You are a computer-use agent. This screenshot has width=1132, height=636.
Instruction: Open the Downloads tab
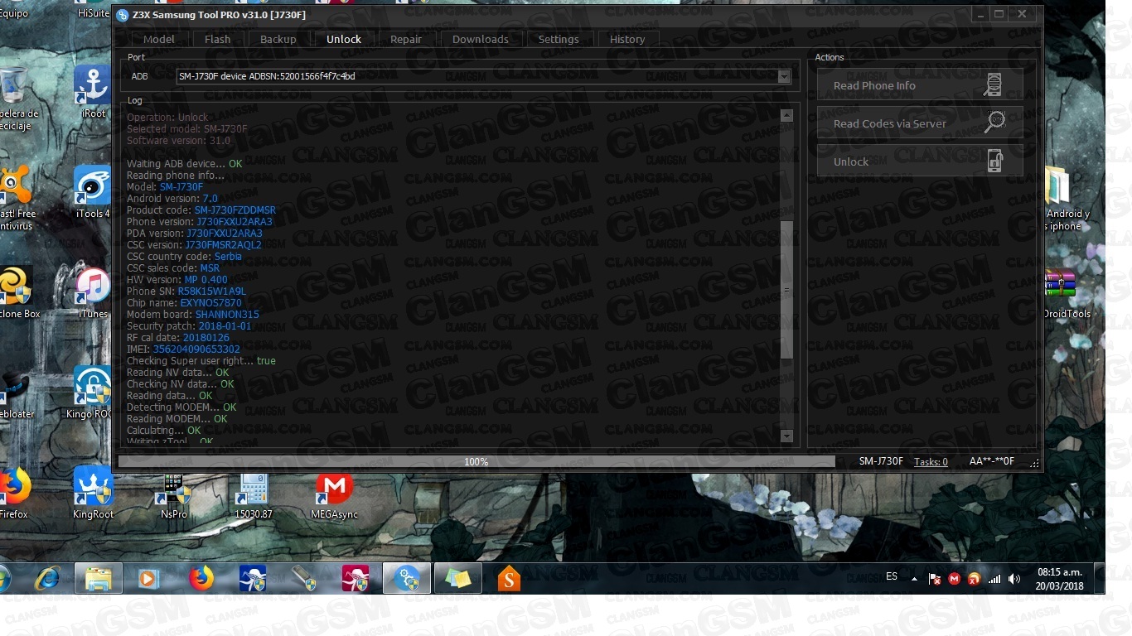pos(480,39)
